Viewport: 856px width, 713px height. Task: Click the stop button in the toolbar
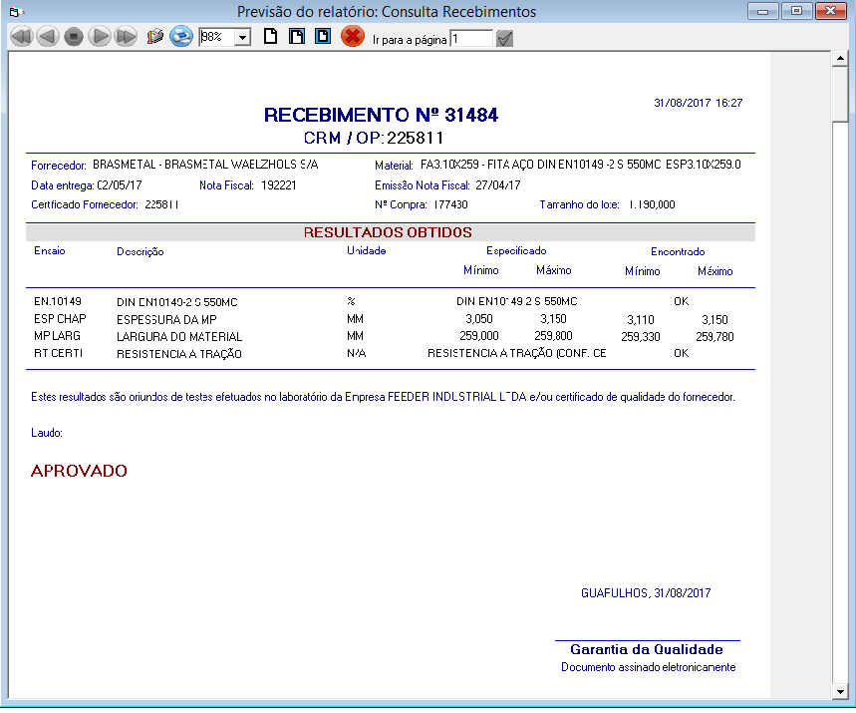pyautogui.click(x=74, y=37)
